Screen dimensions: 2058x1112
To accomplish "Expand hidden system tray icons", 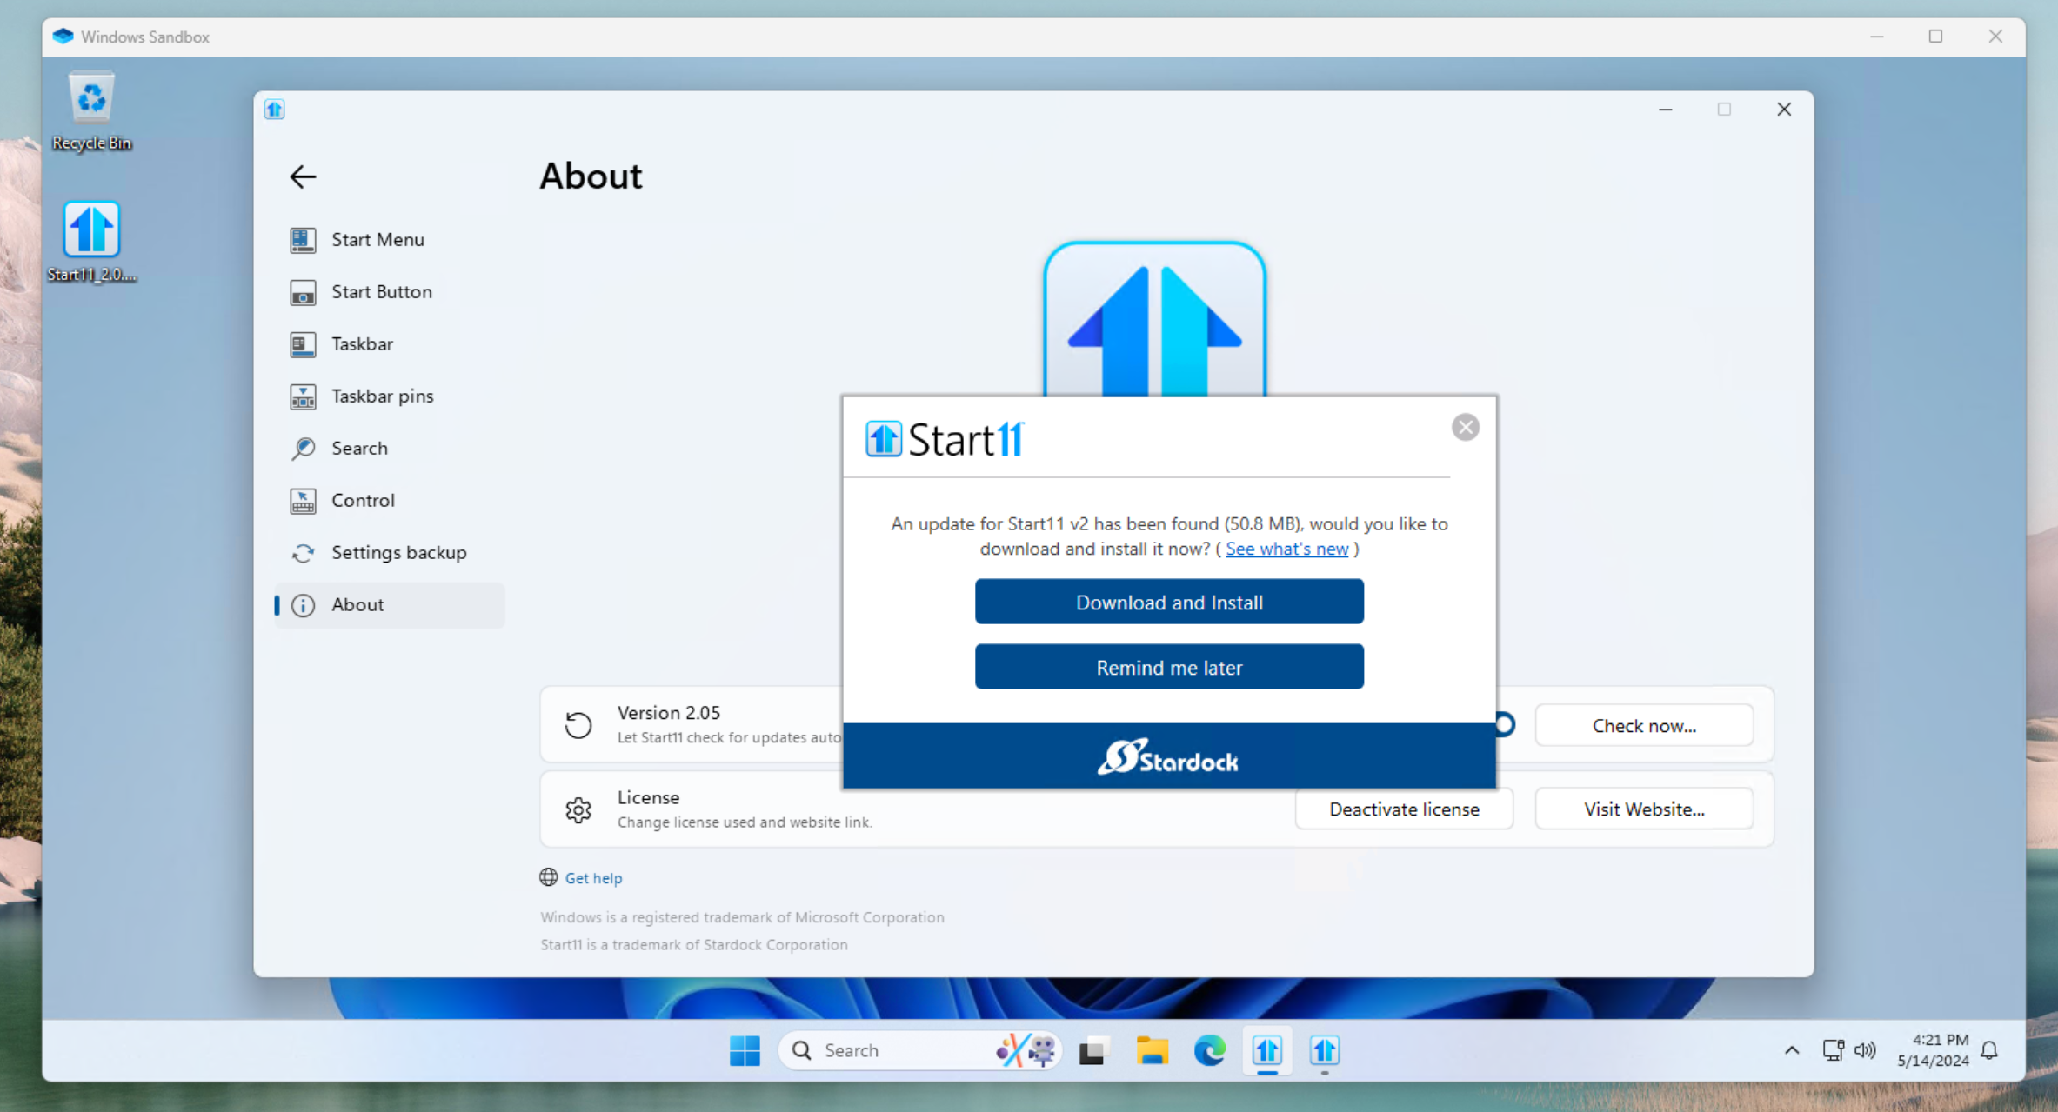I will click(1792, 1050).
